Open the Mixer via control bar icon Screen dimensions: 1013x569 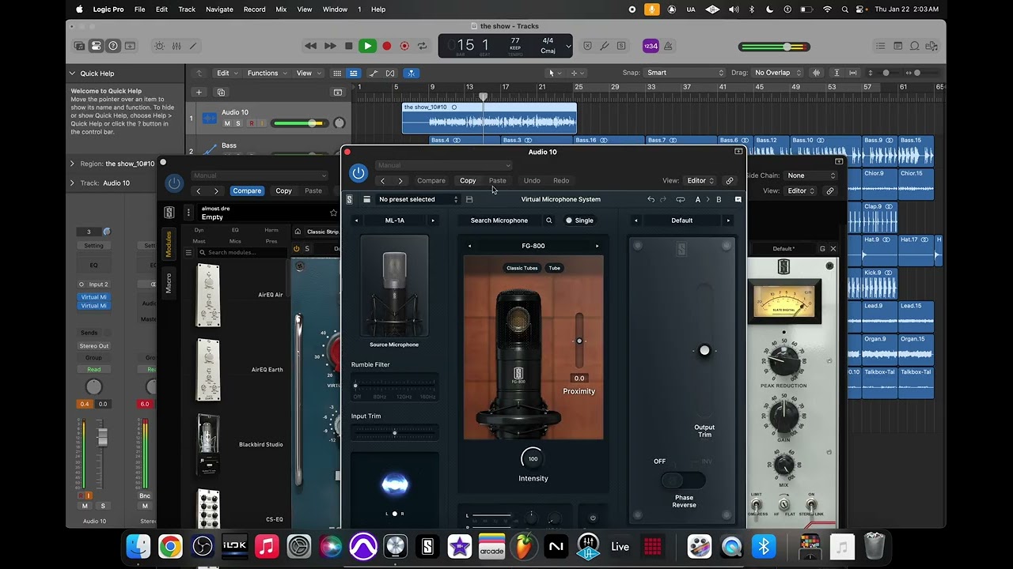[176, 46]
